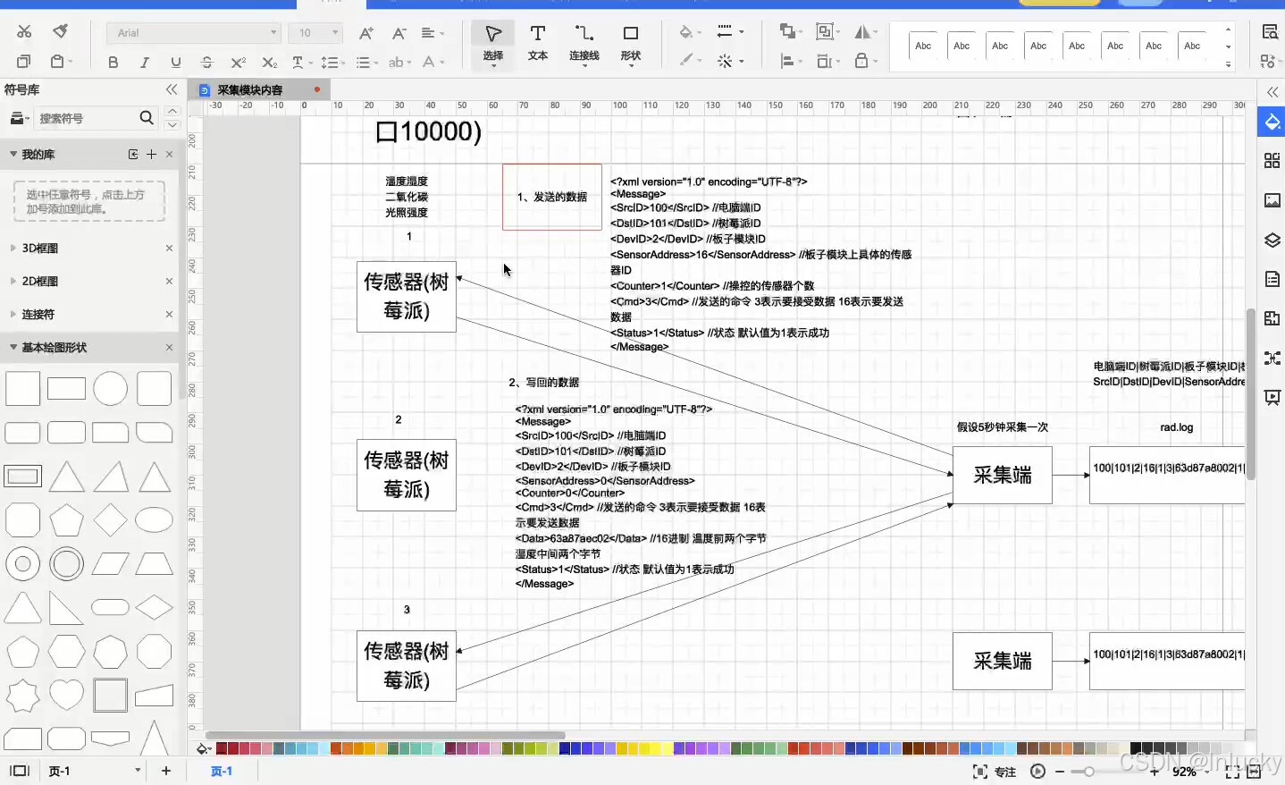Expand the right sidebar with the chevrons

click(1272, 92)
